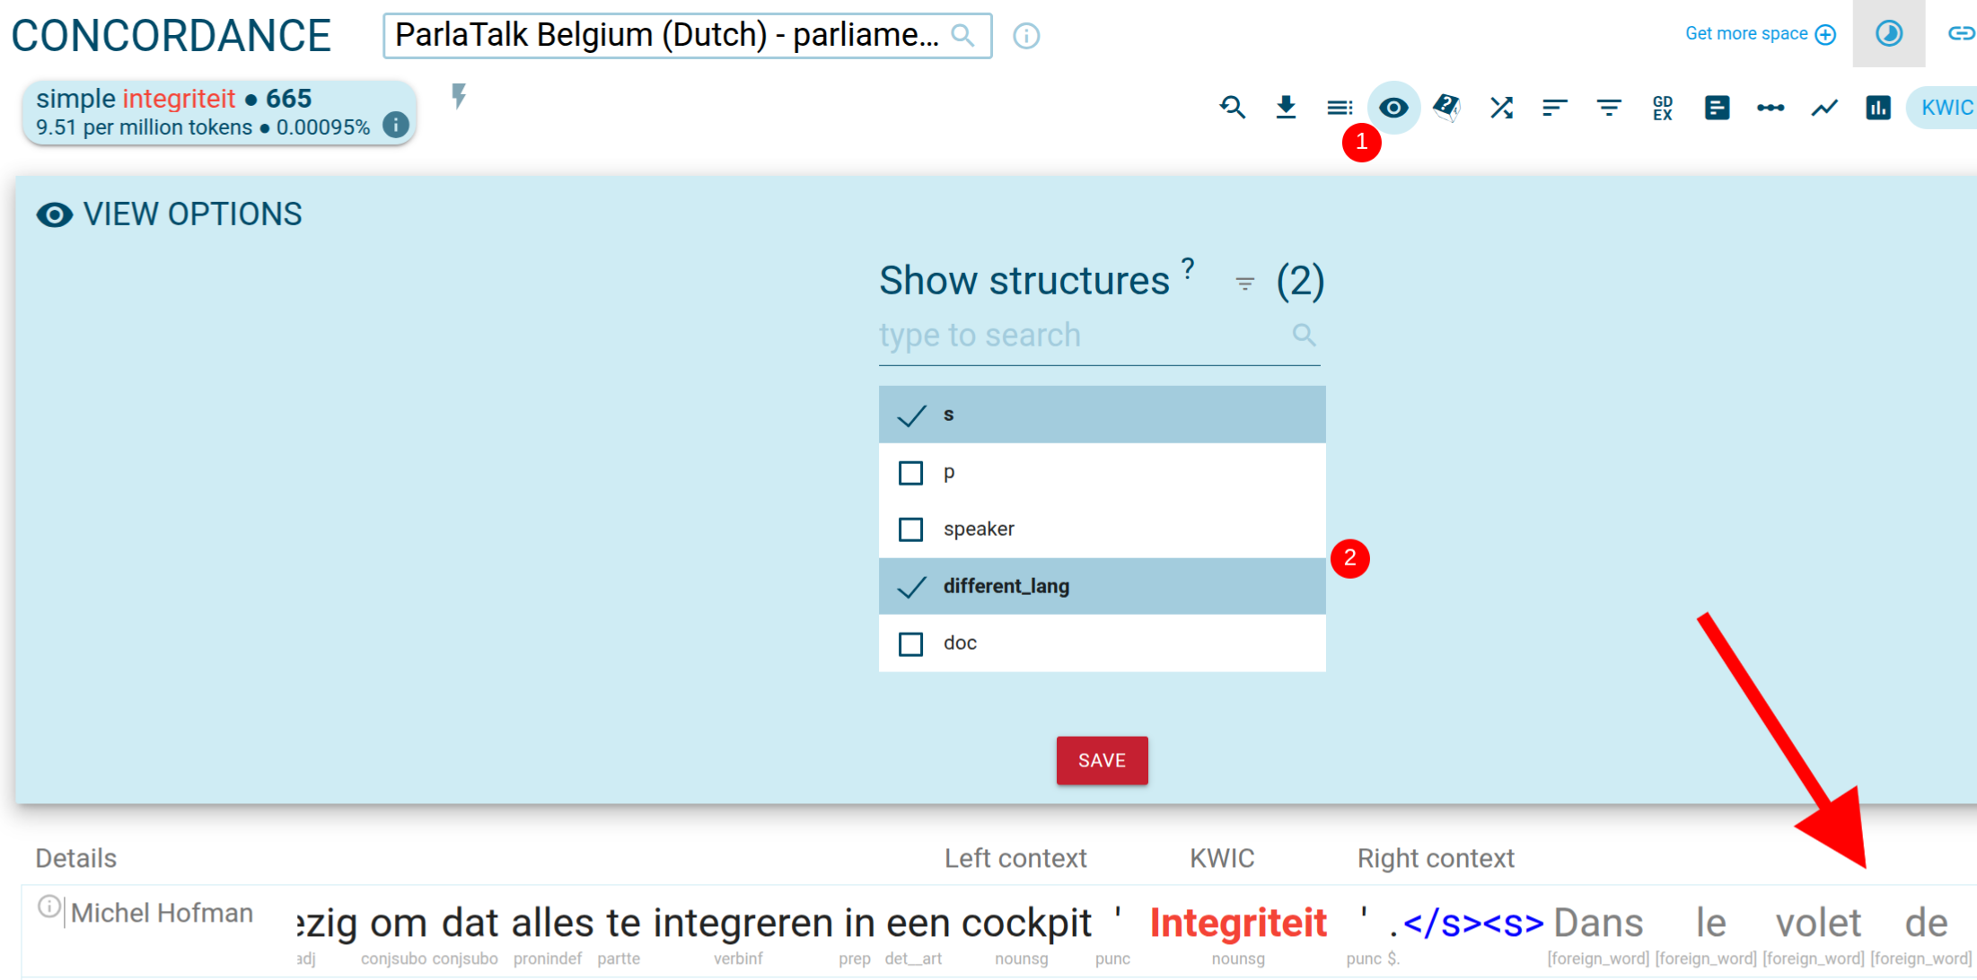This screenshot has width=1977, height=980.
Task: Open the modify search magnifier icon
Action: coord(1233,107)
